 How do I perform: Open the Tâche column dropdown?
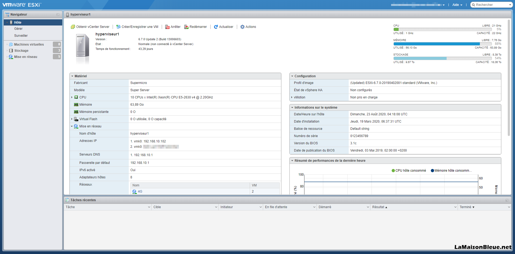149,207
